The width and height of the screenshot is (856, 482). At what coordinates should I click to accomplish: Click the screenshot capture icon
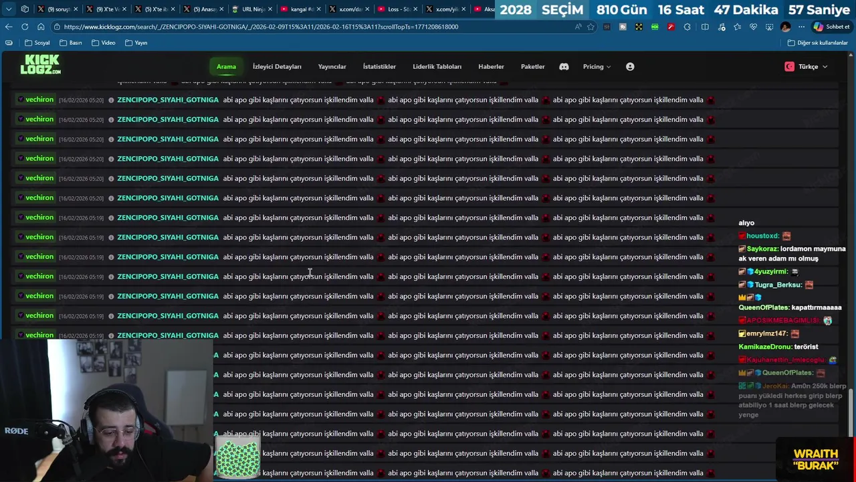coord(769,27)
